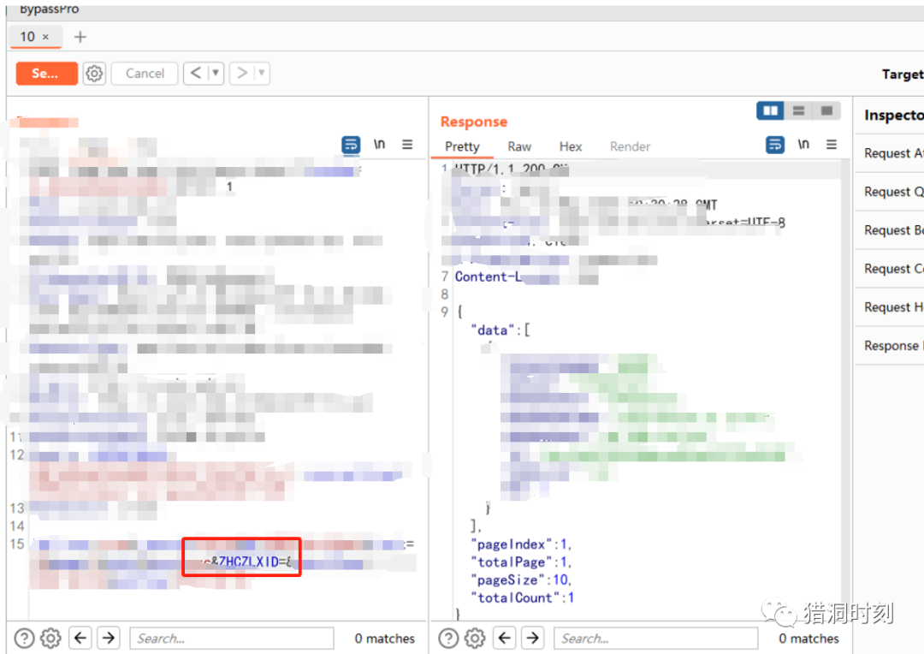924x654 pixels.
Task: Toggle non-printable characters in the response editor
Action: [803, 145]
